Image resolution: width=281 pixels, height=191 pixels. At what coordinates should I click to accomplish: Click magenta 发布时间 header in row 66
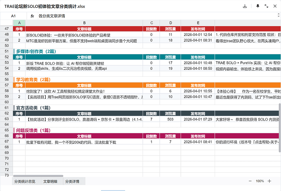pyautogui.click(x=198, y=136)
